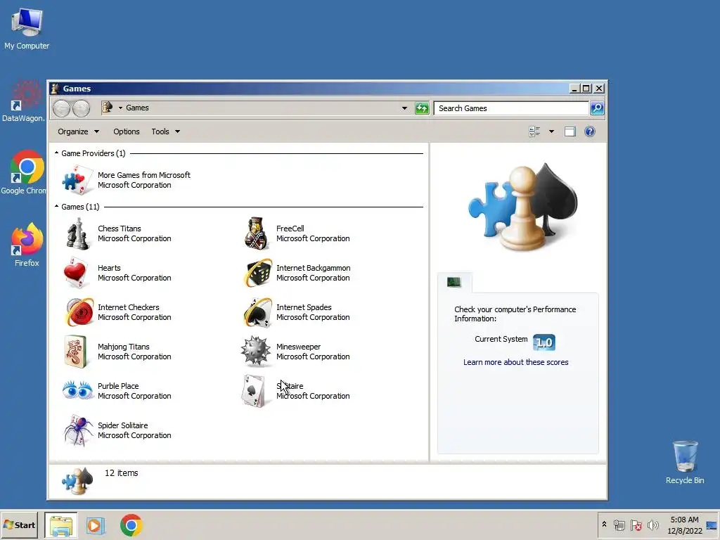The image size is (720, 540).
Task: Click the Internet Spades name text
Action: [x=304, y=308]
